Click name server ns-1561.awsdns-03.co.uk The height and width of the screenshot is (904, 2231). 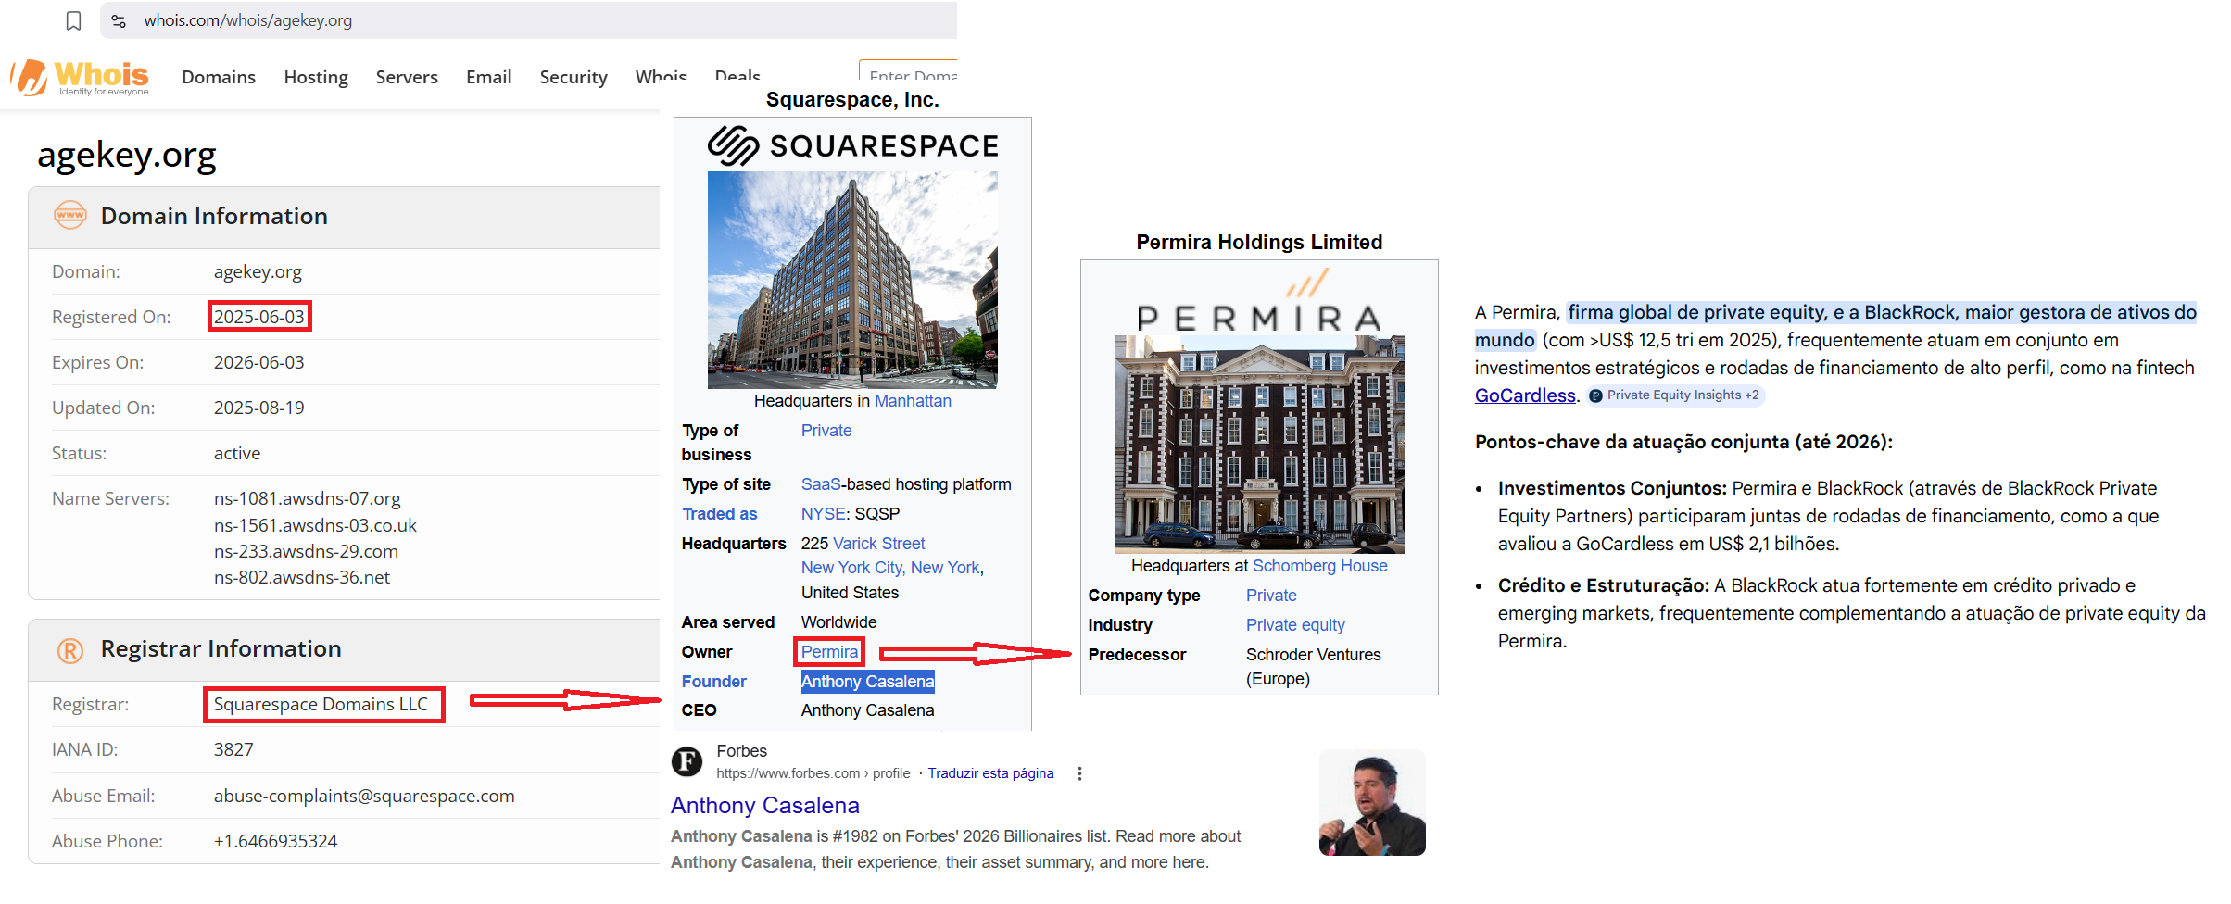pos(315,525)
